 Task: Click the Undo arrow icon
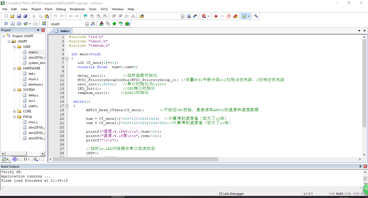55,16
